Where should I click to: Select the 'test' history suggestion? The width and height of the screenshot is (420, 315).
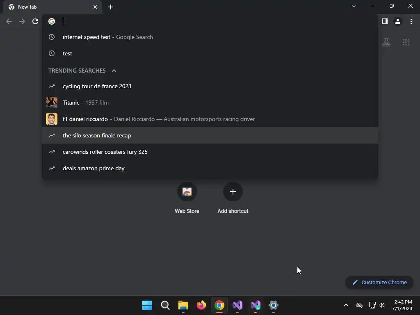click(x=210, y=53)
